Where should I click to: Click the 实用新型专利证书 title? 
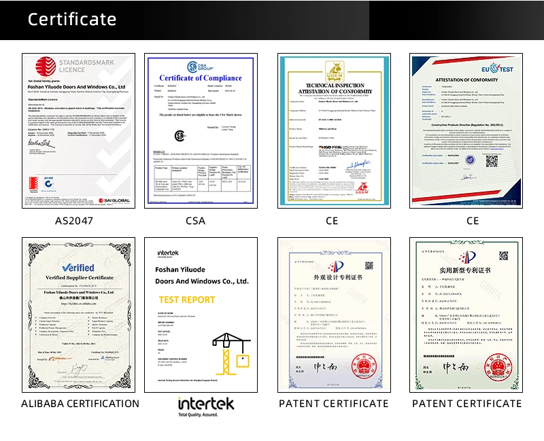465,270
